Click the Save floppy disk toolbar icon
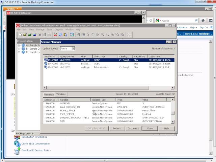 coord(44,34)
